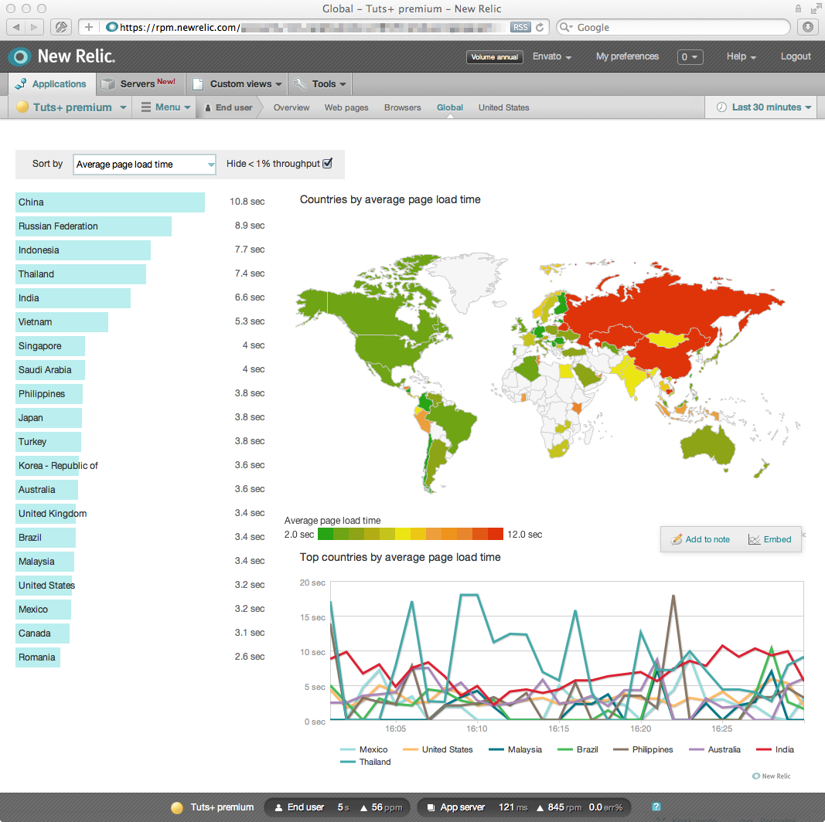Click the footer yellow status circle

click(177, 807)
